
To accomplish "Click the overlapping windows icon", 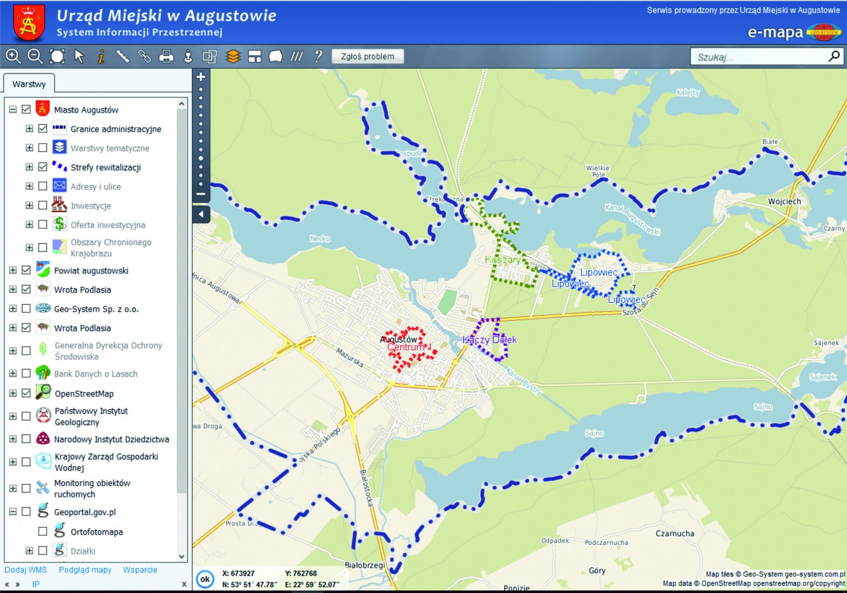I will pos(210,56).
